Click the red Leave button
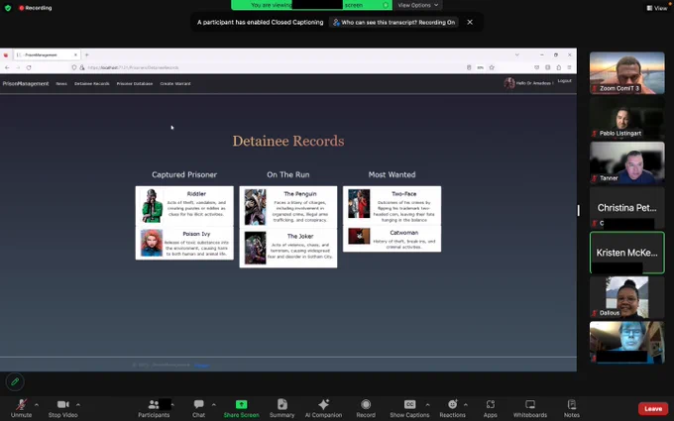This screenshot has height=421, width=674. 653,408
